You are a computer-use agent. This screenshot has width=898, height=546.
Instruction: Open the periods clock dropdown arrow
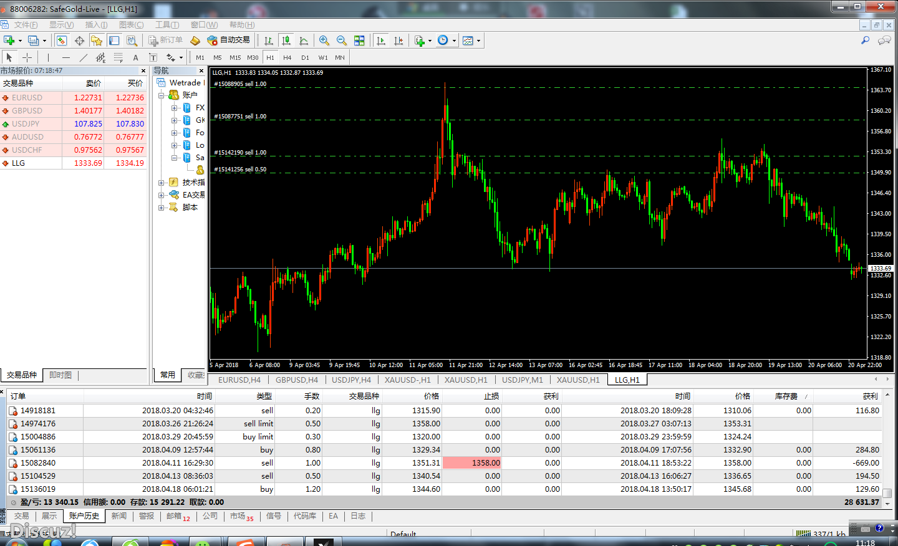pyautogui.click(x=454, y=41)
